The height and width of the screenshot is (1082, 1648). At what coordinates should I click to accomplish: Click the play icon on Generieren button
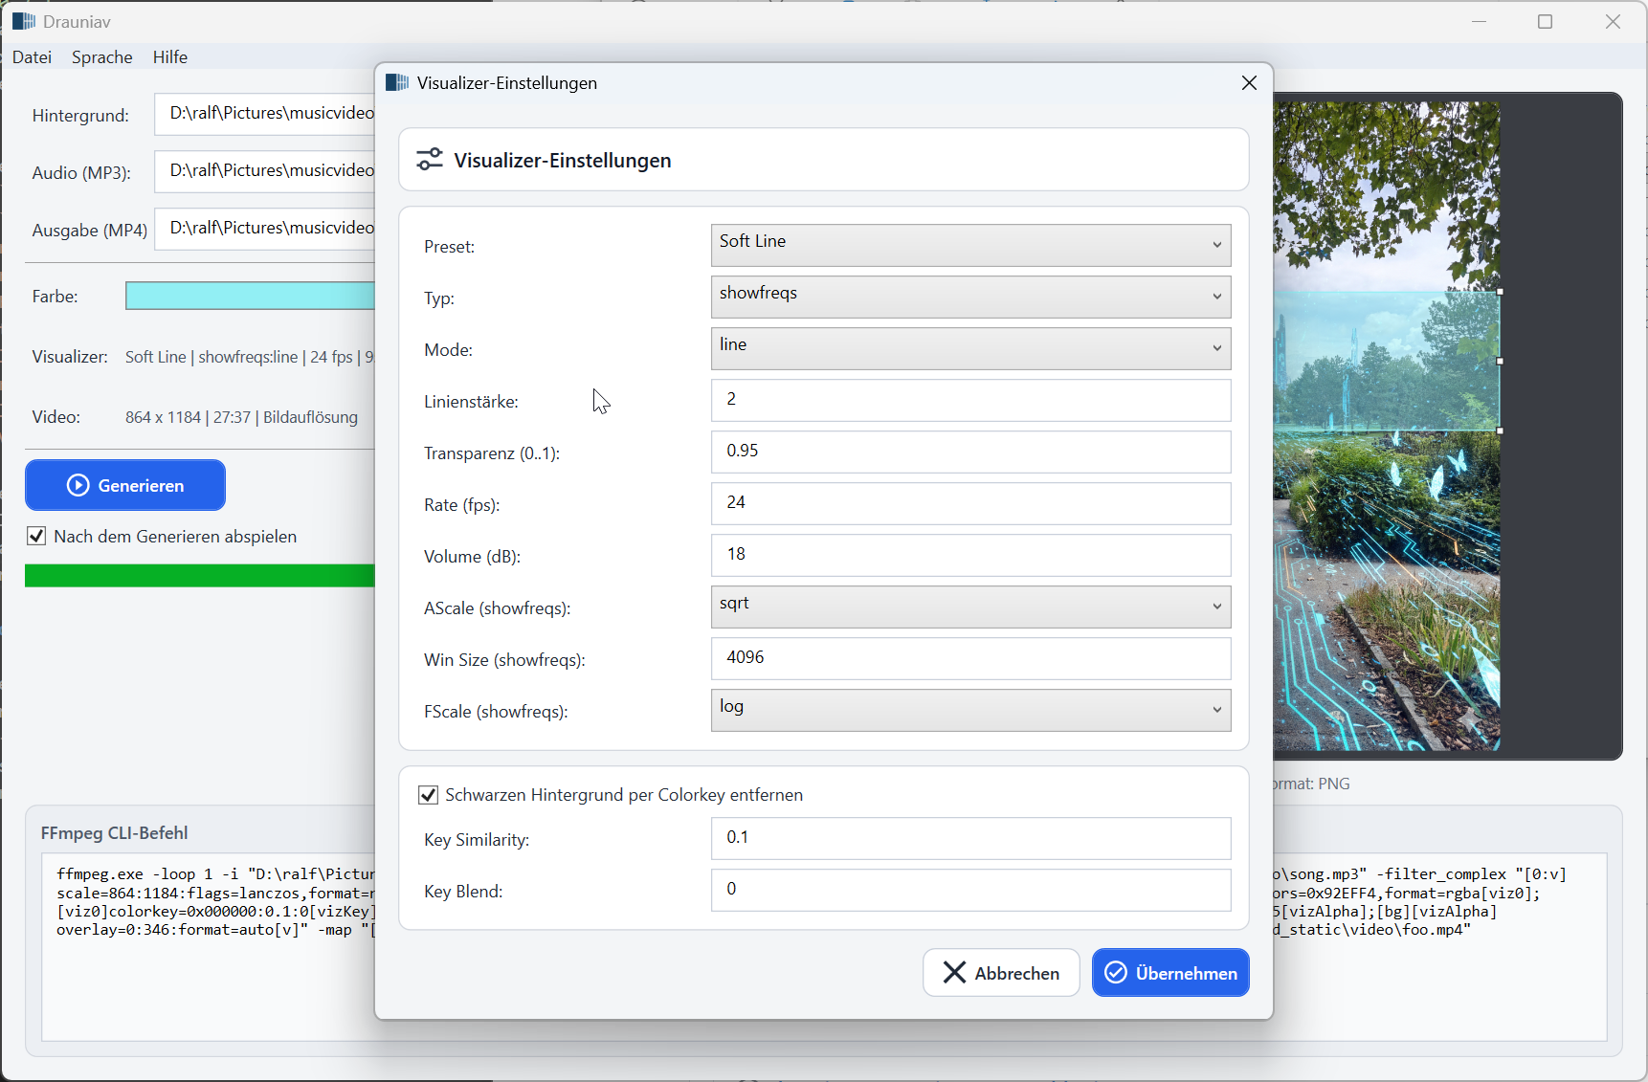(78, 486)
